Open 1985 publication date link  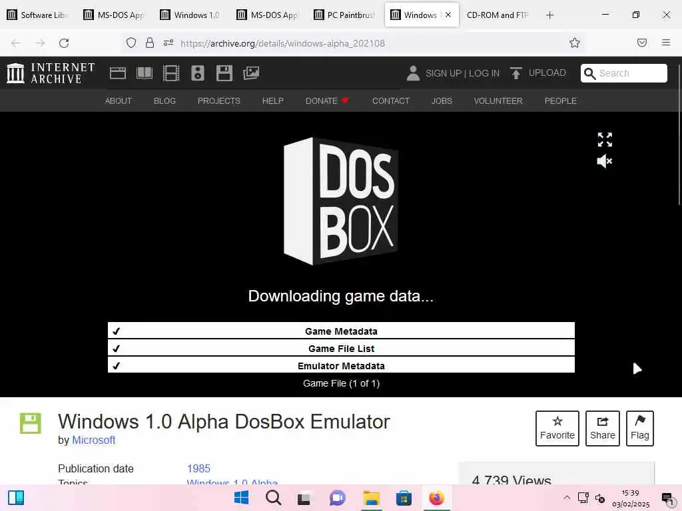point(198,468)
